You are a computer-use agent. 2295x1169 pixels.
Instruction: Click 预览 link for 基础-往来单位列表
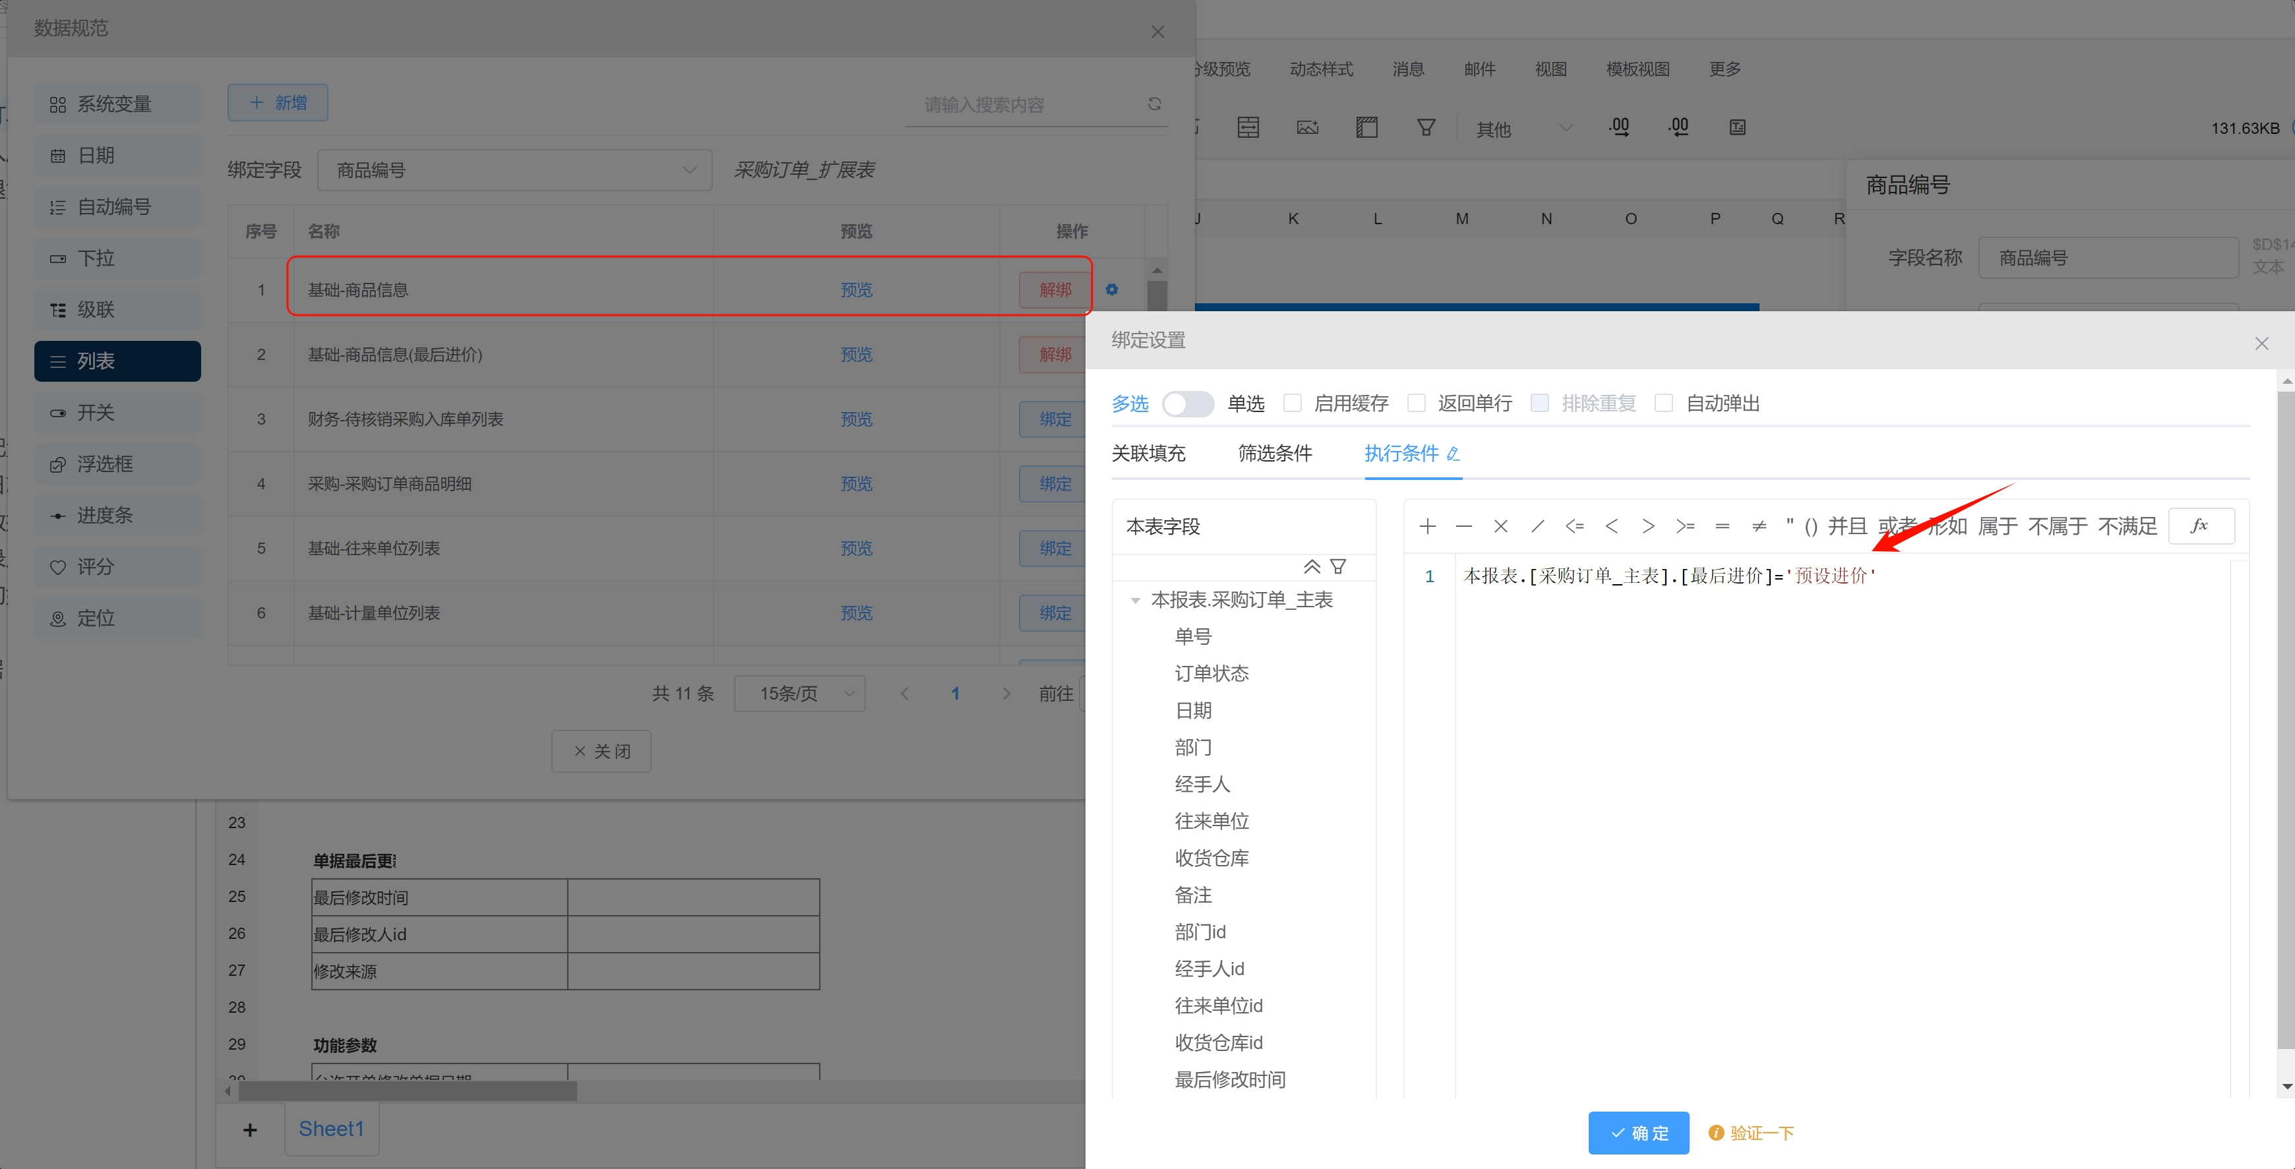pyautogui.click(x=856, y=548)
